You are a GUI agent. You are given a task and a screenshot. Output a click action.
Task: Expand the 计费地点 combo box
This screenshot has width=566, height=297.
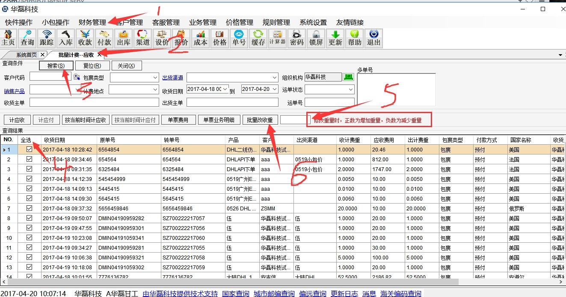coord(155,90)
